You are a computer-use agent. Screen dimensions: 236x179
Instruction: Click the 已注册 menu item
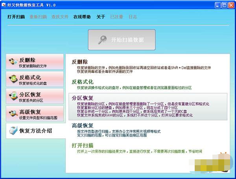pos(116,17)
